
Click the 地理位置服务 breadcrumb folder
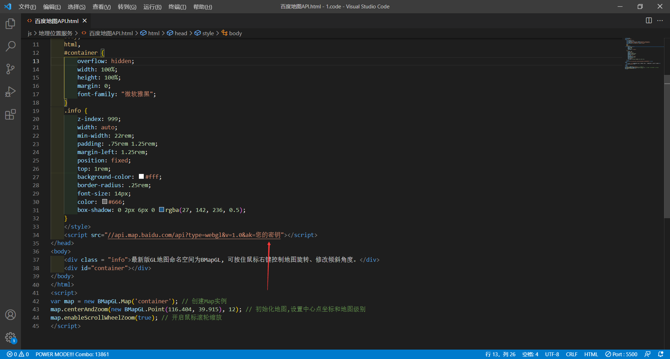55,33
